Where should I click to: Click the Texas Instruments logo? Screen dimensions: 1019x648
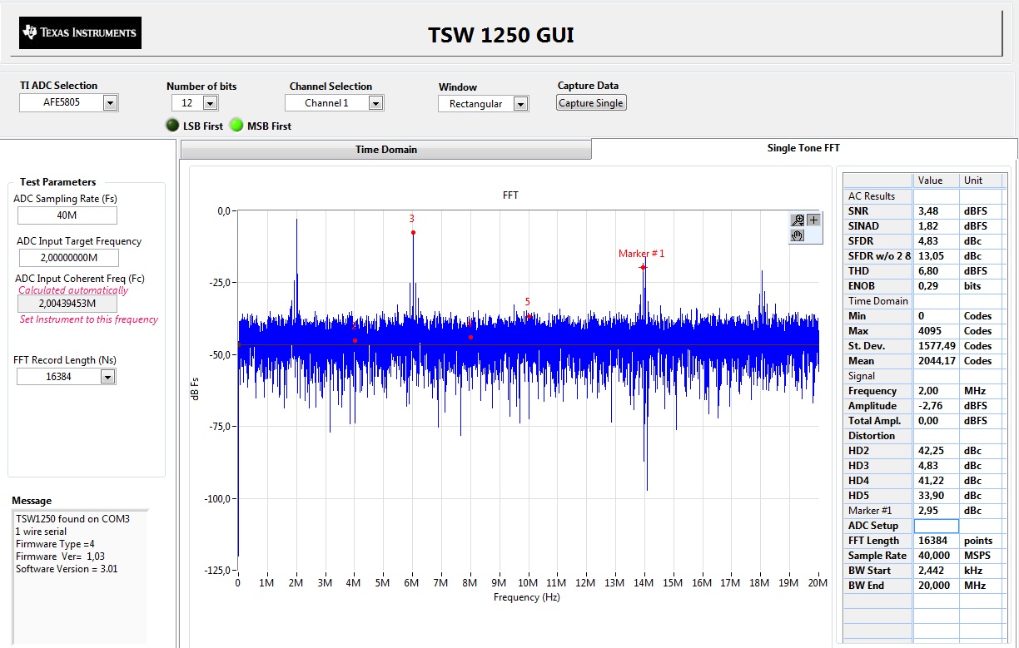81,32
